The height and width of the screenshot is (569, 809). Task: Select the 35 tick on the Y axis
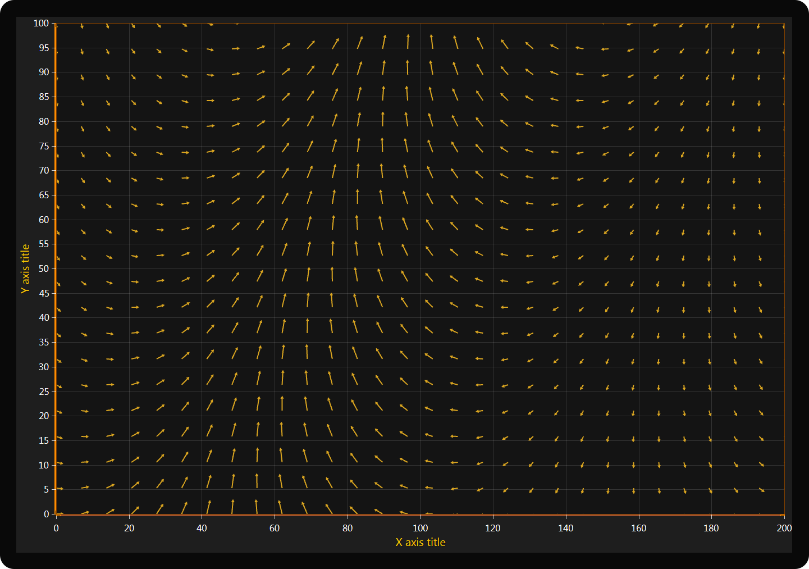(44, 342)
